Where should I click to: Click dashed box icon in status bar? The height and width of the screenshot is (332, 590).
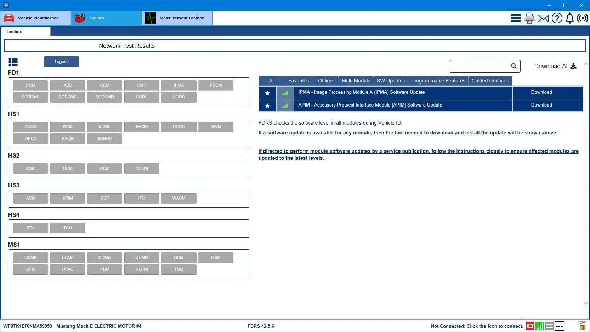(x=559, y=326)
